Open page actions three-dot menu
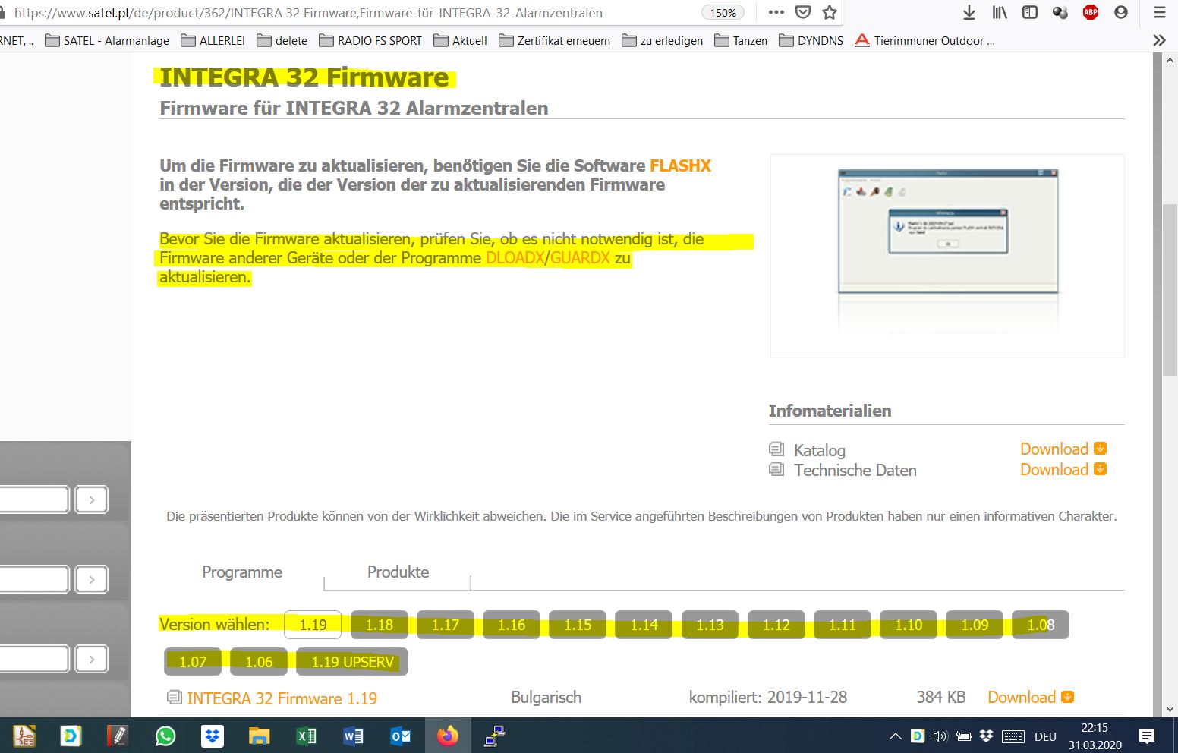1178x753 pixels. coord(776,12)
